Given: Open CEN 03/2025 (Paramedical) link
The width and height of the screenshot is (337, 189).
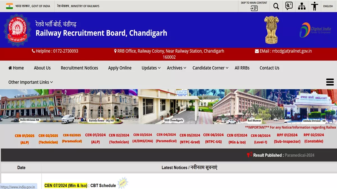Looking at the screenshot, I should tap(72, 138).
